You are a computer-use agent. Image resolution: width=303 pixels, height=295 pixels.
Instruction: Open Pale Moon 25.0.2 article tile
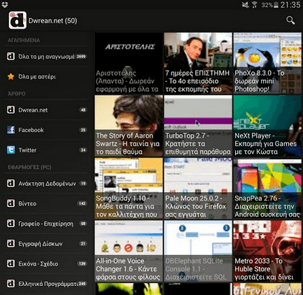click(198, 188)
